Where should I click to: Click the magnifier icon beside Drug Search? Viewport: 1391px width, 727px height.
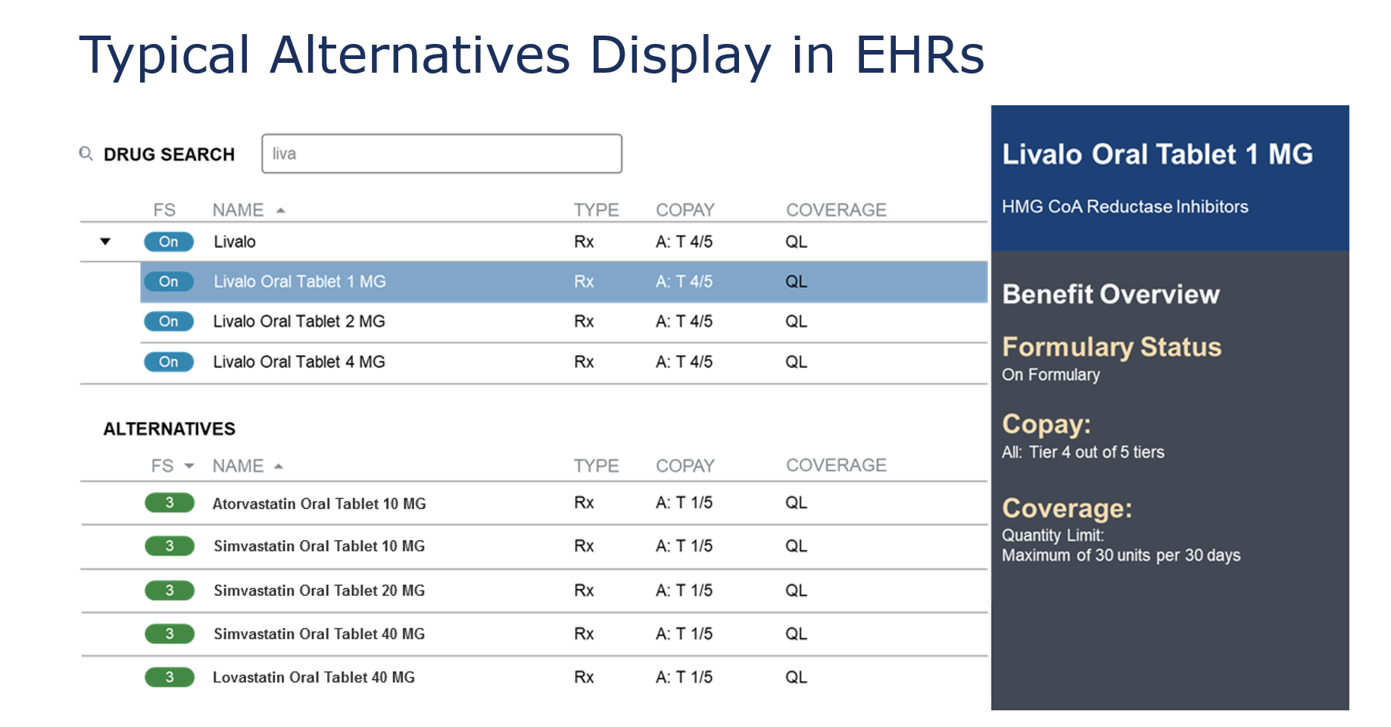tap(86, 154)
